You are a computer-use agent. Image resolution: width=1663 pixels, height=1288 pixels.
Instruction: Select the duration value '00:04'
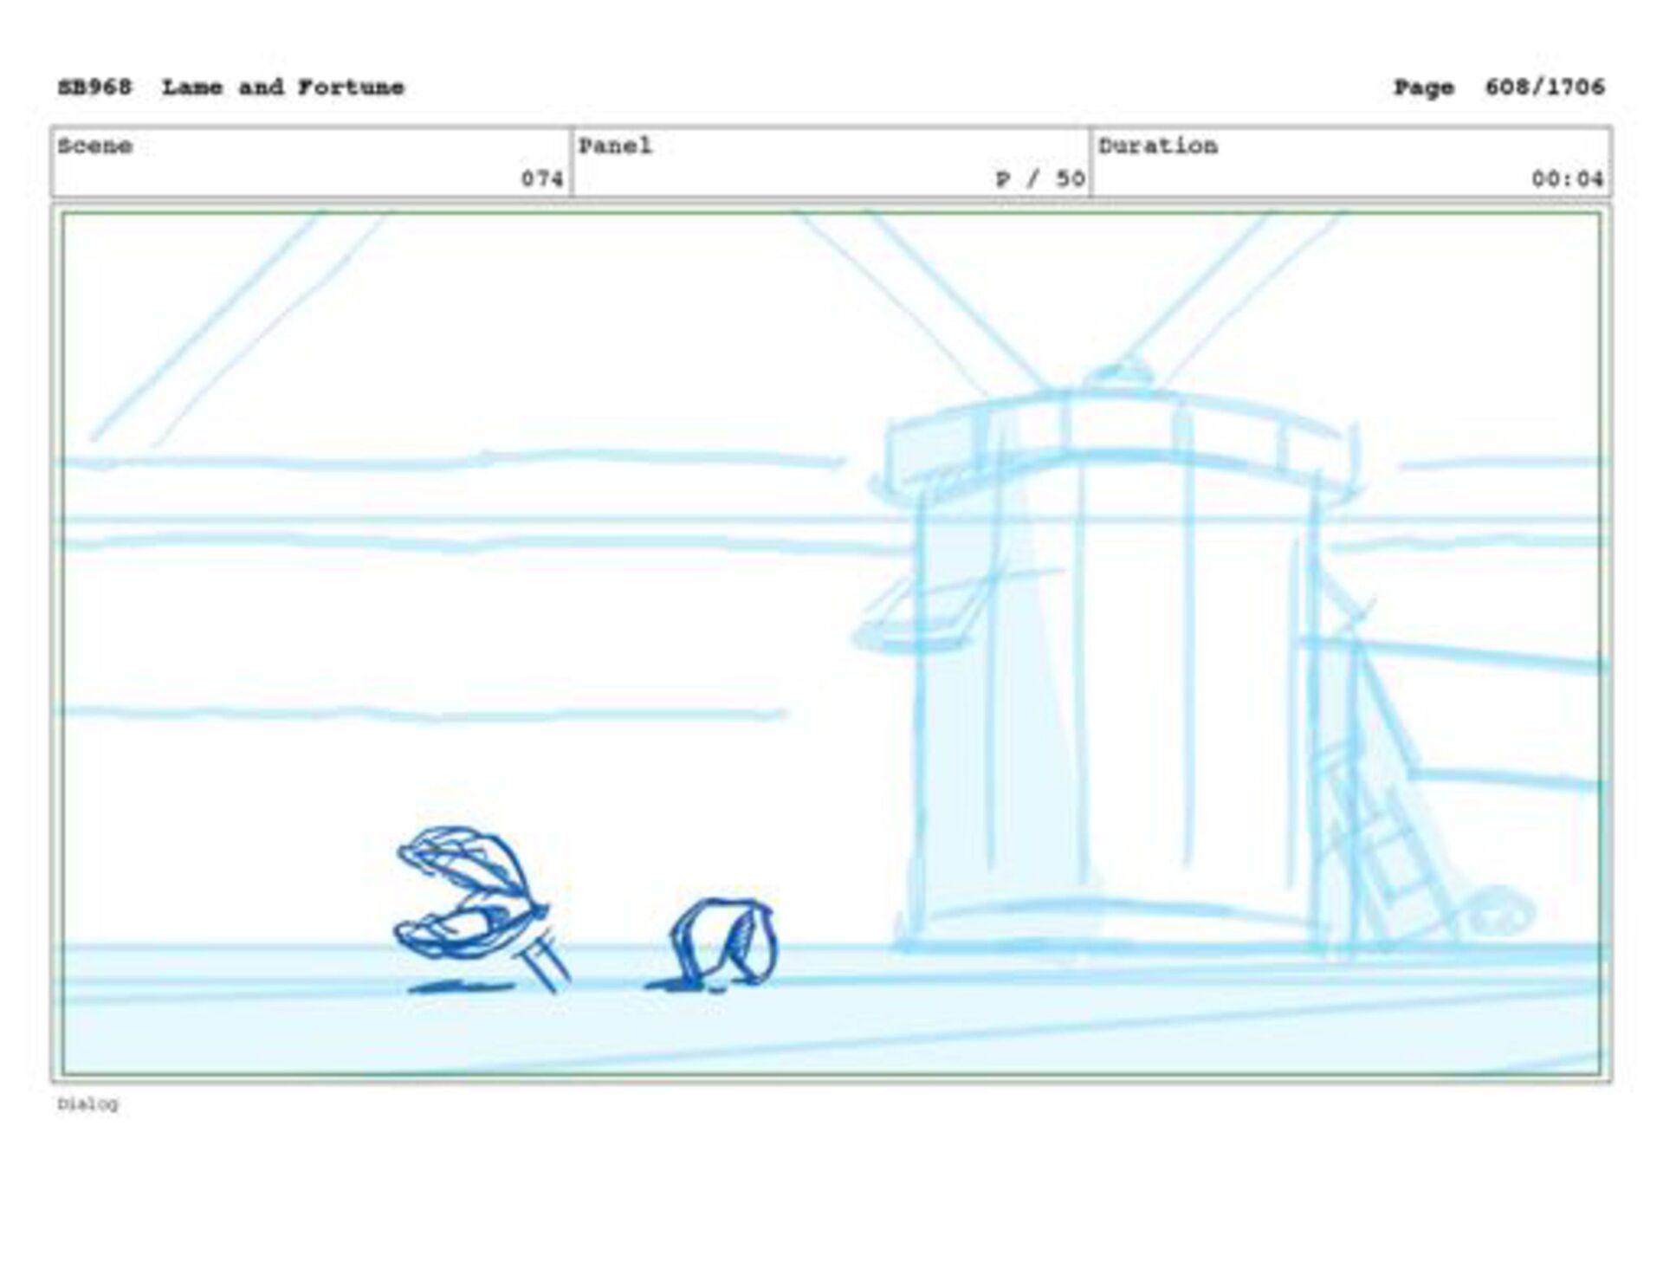[1567, 178]
